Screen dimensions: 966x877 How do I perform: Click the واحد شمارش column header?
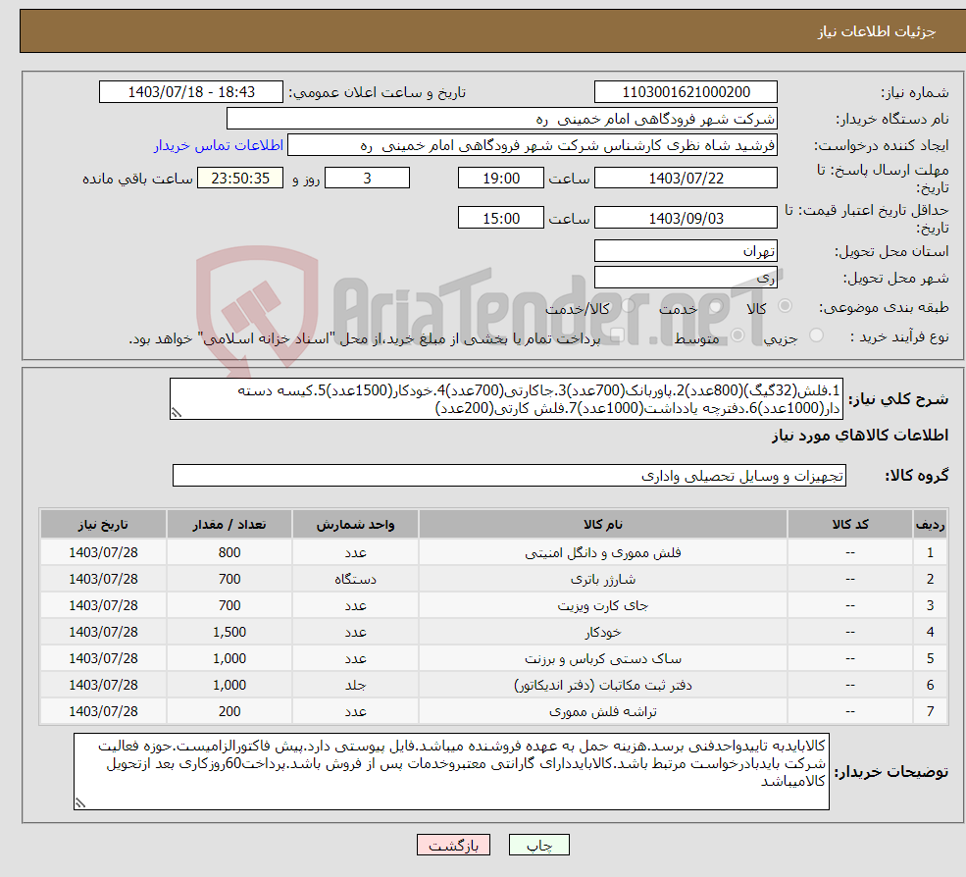click(x=355, y=525)
